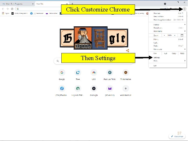Open the unread mail shortcut tile
188x141 pixels.
tap(110, 91)
